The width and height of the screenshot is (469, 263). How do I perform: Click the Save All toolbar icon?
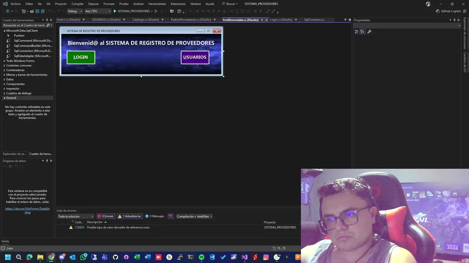tap(43, 11)
